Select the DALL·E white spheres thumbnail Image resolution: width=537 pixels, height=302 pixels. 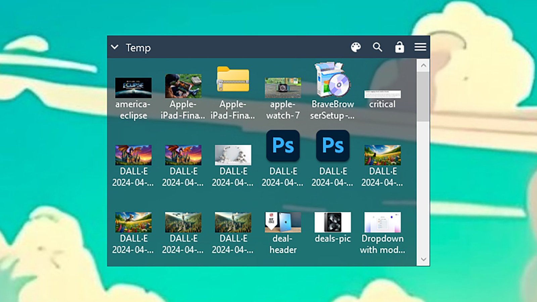pyautogui.click(x=233, y=155)
